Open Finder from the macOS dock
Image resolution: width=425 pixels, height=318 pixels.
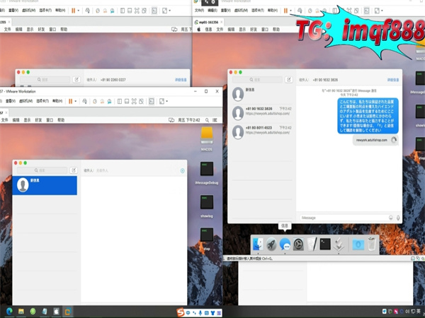(x=259, y=245)
